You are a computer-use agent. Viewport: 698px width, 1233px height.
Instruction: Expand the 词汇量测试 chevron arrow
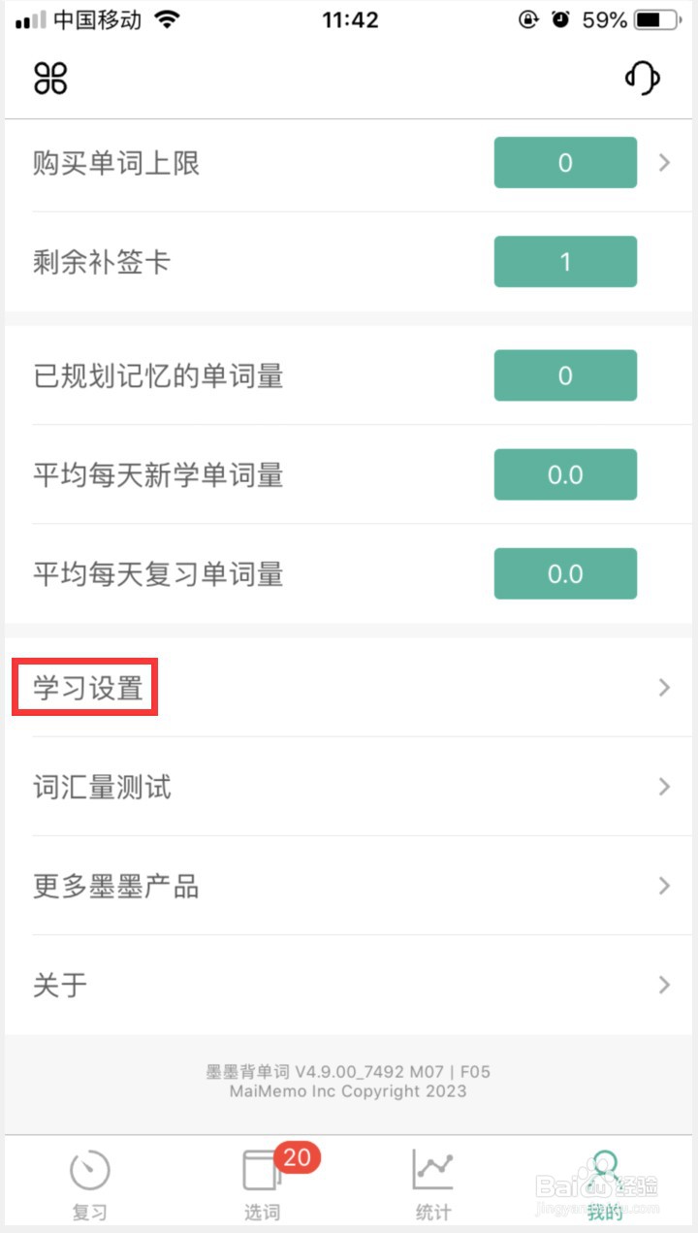click(x=664, y=787)
